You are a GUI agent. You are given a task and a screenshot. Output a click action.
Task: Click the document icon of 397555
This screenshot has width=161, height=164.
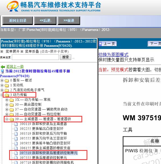pyautogui.click(x=16, y=158)
